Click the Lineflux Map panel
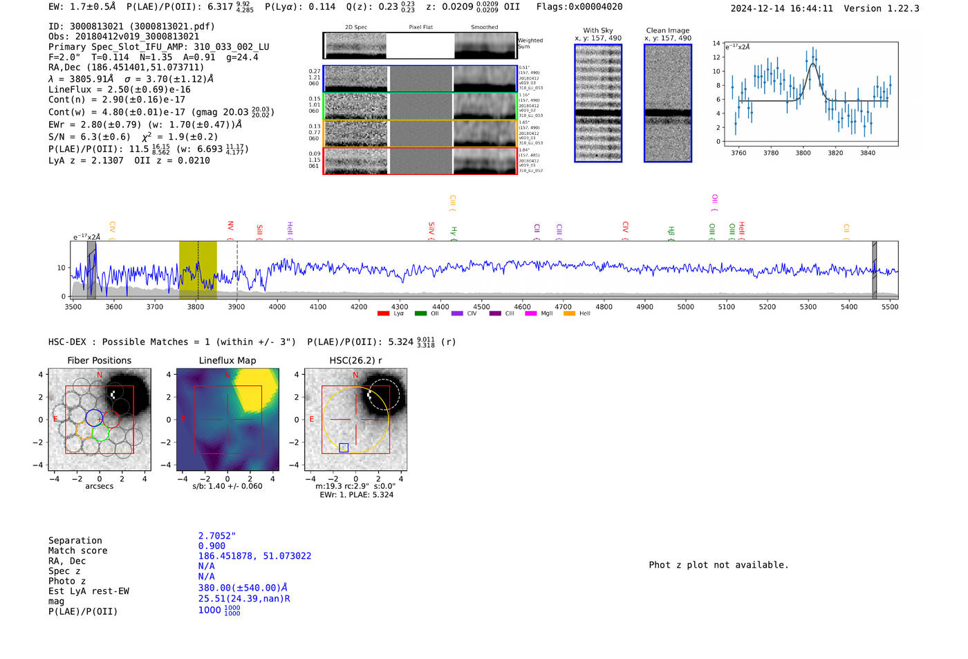 (227, 420)
